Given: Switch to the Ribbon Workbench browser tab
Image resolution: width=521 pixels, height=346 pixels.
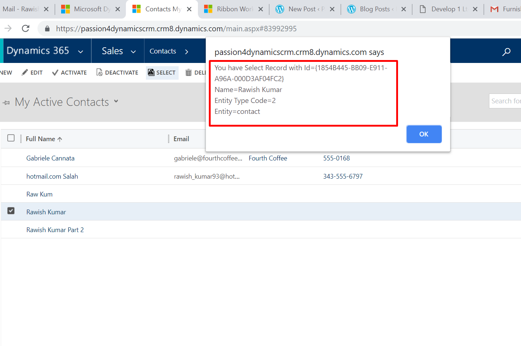Looking at the screenshot, I should click(233, 9).
